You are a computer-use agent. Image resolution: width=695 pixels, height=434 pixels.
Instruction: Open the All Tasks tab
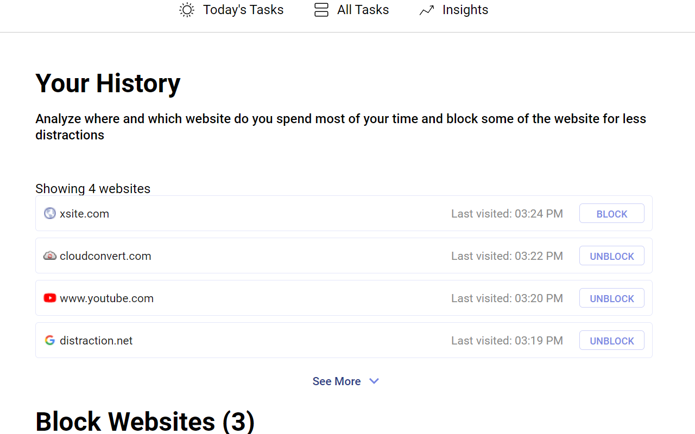pyautogui.click(x=362, y=10)
